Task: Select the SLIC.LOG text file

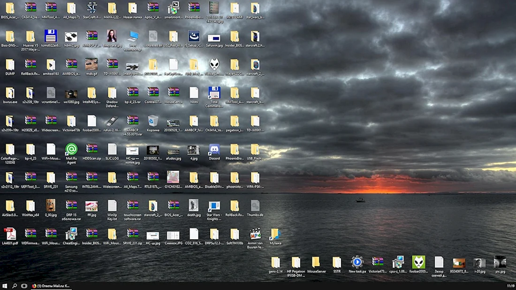Action: [x=112, y=152]
